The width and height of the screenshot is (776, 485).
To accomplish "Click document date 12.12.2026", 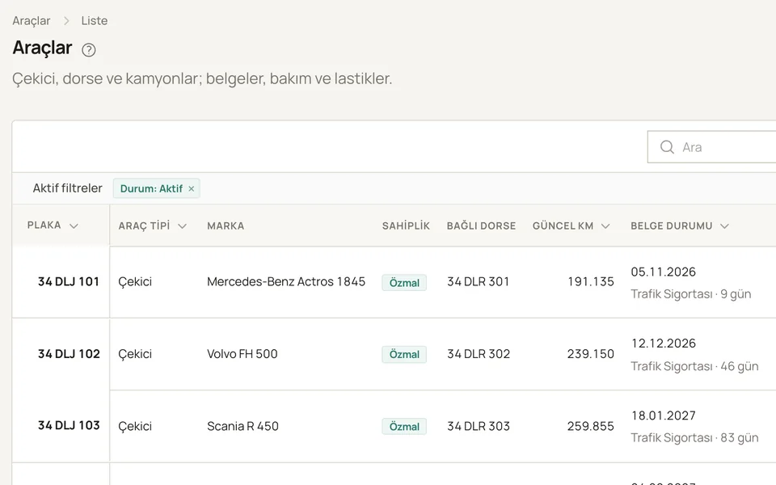I will (x=663, y=344).
